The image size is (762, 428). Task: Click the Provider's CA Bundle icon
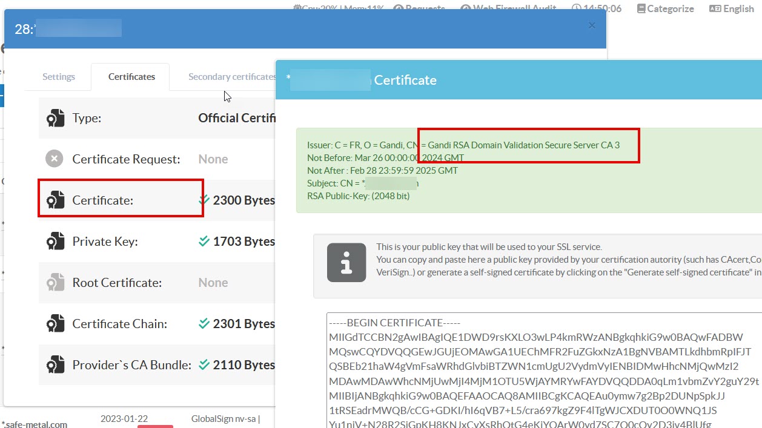point(55,365)
